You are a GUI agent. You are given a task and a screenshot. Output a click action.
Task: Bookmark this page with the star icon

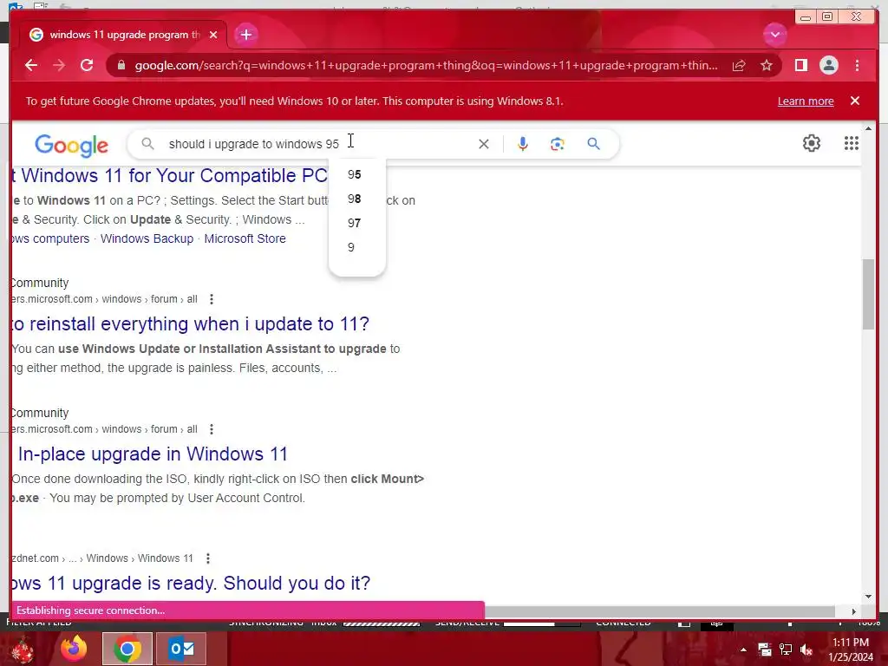(x=767, y=65)
